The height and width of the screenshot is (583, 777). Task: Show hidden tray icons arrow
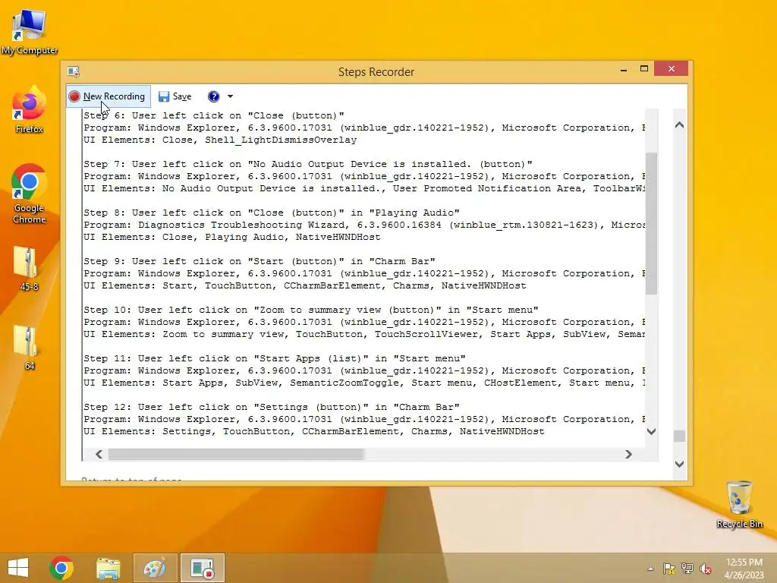(650, 569)
